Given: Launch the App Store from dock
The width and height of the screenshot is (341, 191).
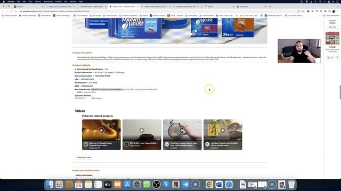Looking at the screenshot, I should (127, 185).
